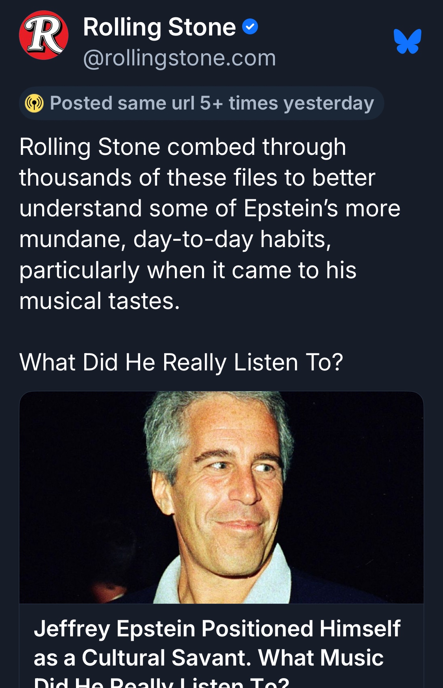Tap the "Rolling Stone combed through" text line
The image size is (443, 688).
point(182,147)
